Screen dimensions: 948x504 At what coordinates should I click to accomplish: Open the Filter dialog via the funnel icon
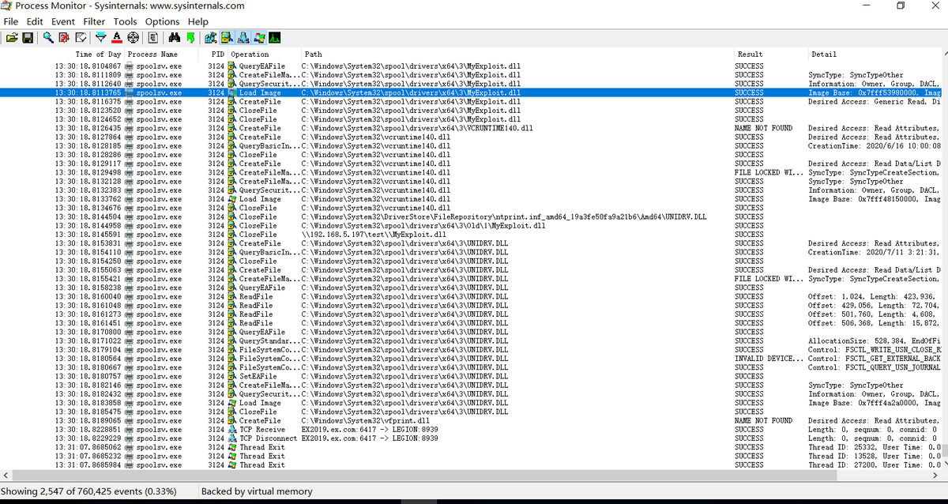101,37
